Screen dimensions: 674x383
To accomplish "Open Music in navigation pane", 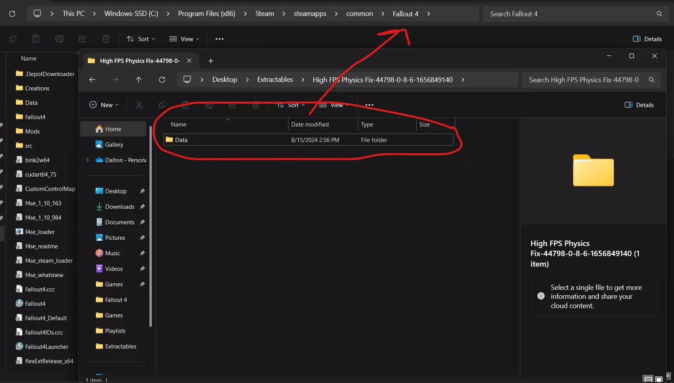I will click(x=113, y=253).
